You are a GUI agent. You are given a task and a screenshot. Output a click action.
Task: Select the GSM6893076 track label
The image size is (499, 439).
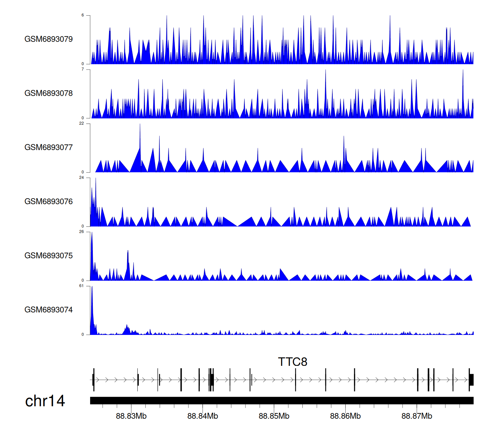pyautogui.click(x=49, y=202)
